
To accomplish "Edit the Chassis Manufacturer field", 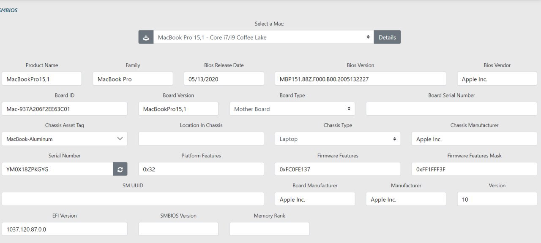I will (474, 139).
